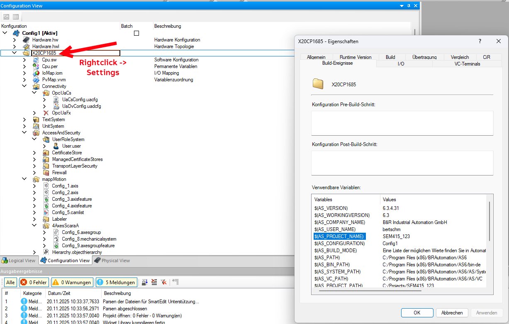Open the Übertragung tab
The height and width of the screenshot is (324, 509).
pos(424,57)
